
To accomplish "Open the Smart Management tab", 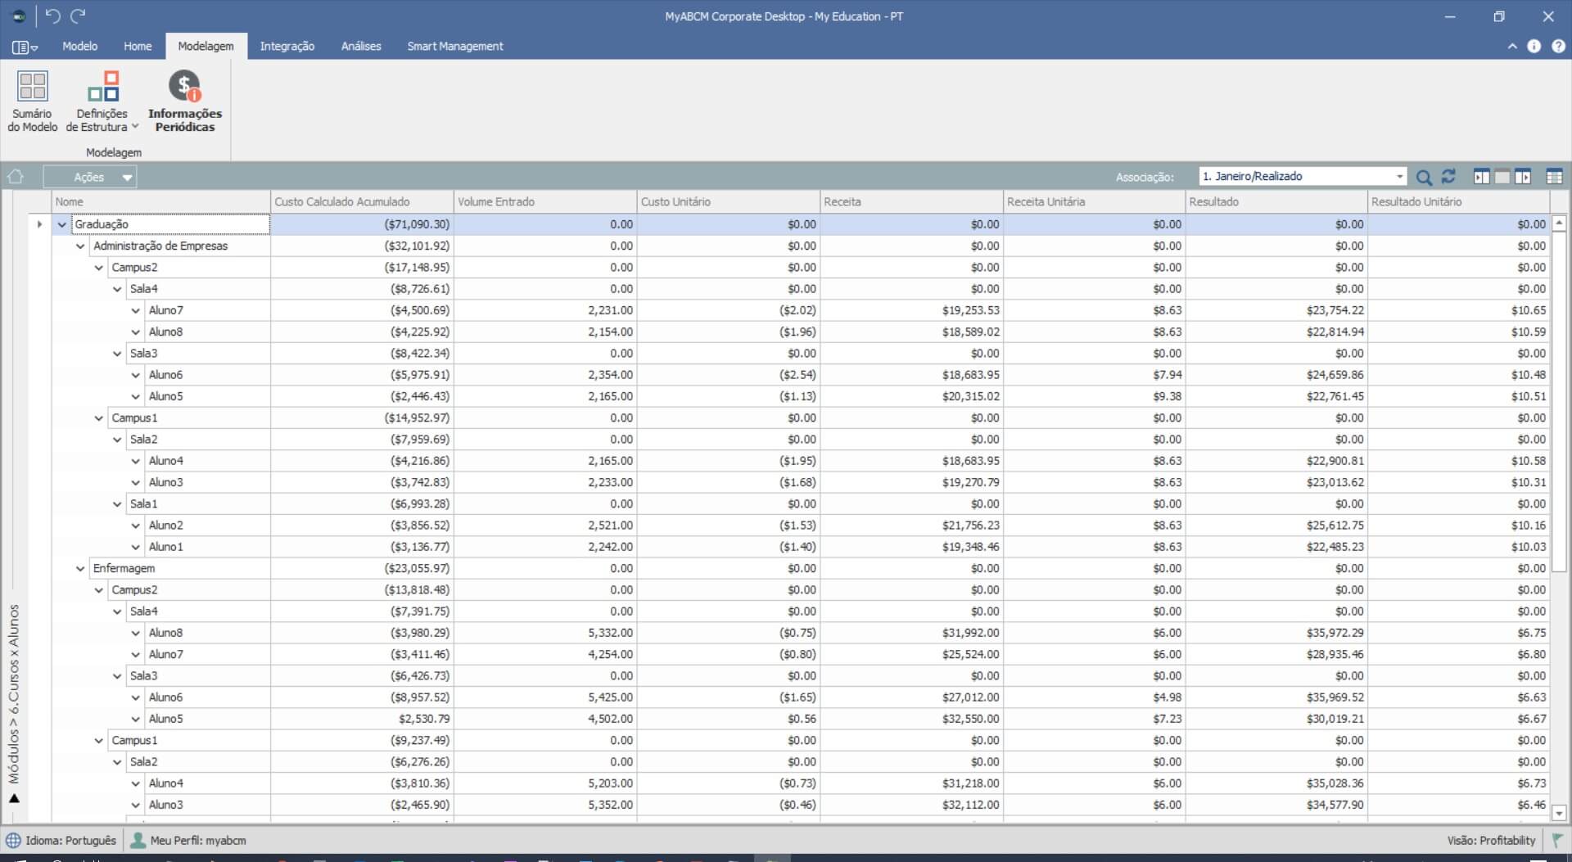I will [x=455, y=47].
